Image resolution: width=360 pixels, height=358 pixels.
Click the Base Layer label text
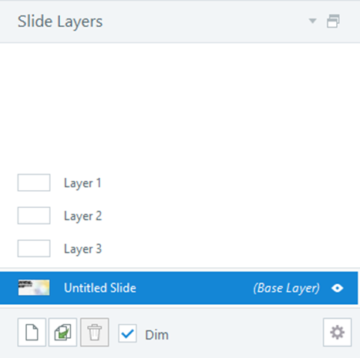[x=287, y=288]
